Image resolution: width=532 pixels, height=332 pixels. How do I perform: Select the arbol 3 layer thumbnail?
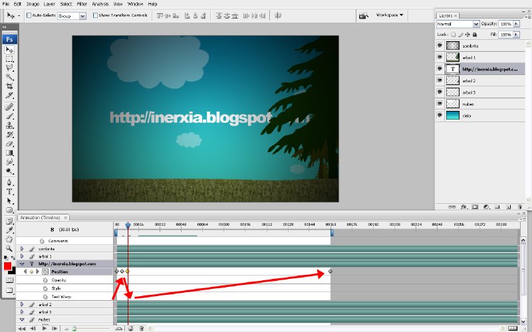coord(453,92)
